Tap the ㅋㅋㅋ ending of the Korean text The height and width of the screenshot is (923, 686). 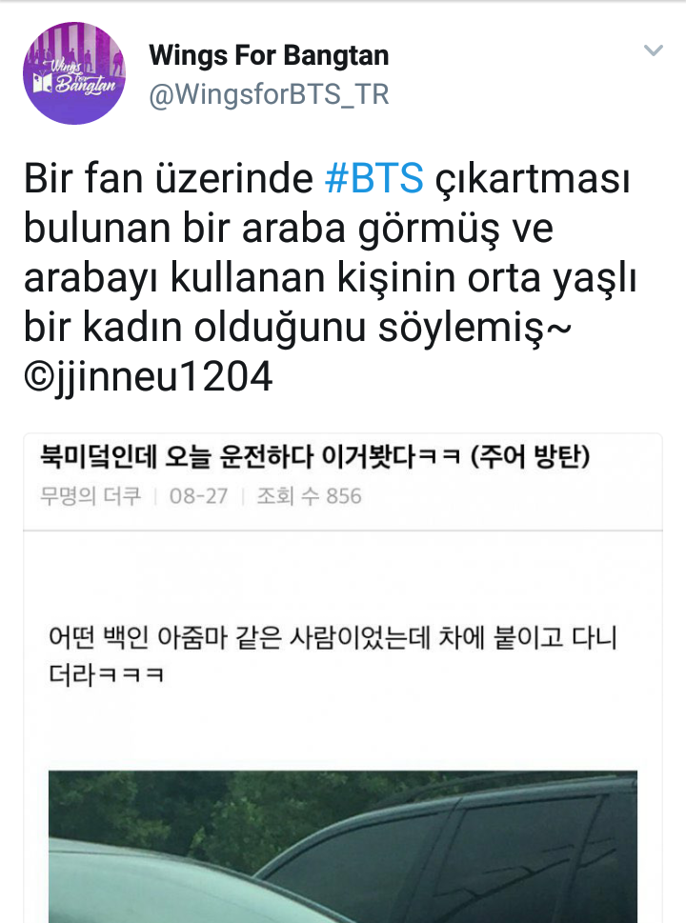tap(131, 674)
